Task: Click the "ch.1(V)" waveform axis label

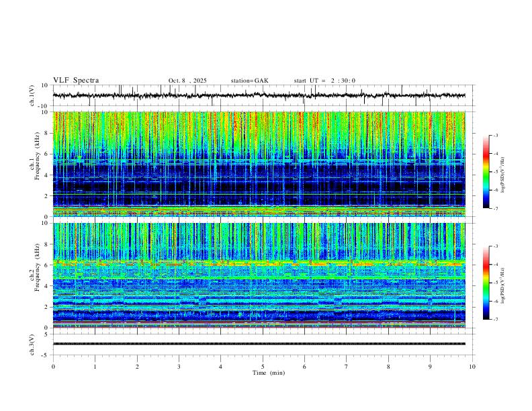Action: (x=32, y=95)
